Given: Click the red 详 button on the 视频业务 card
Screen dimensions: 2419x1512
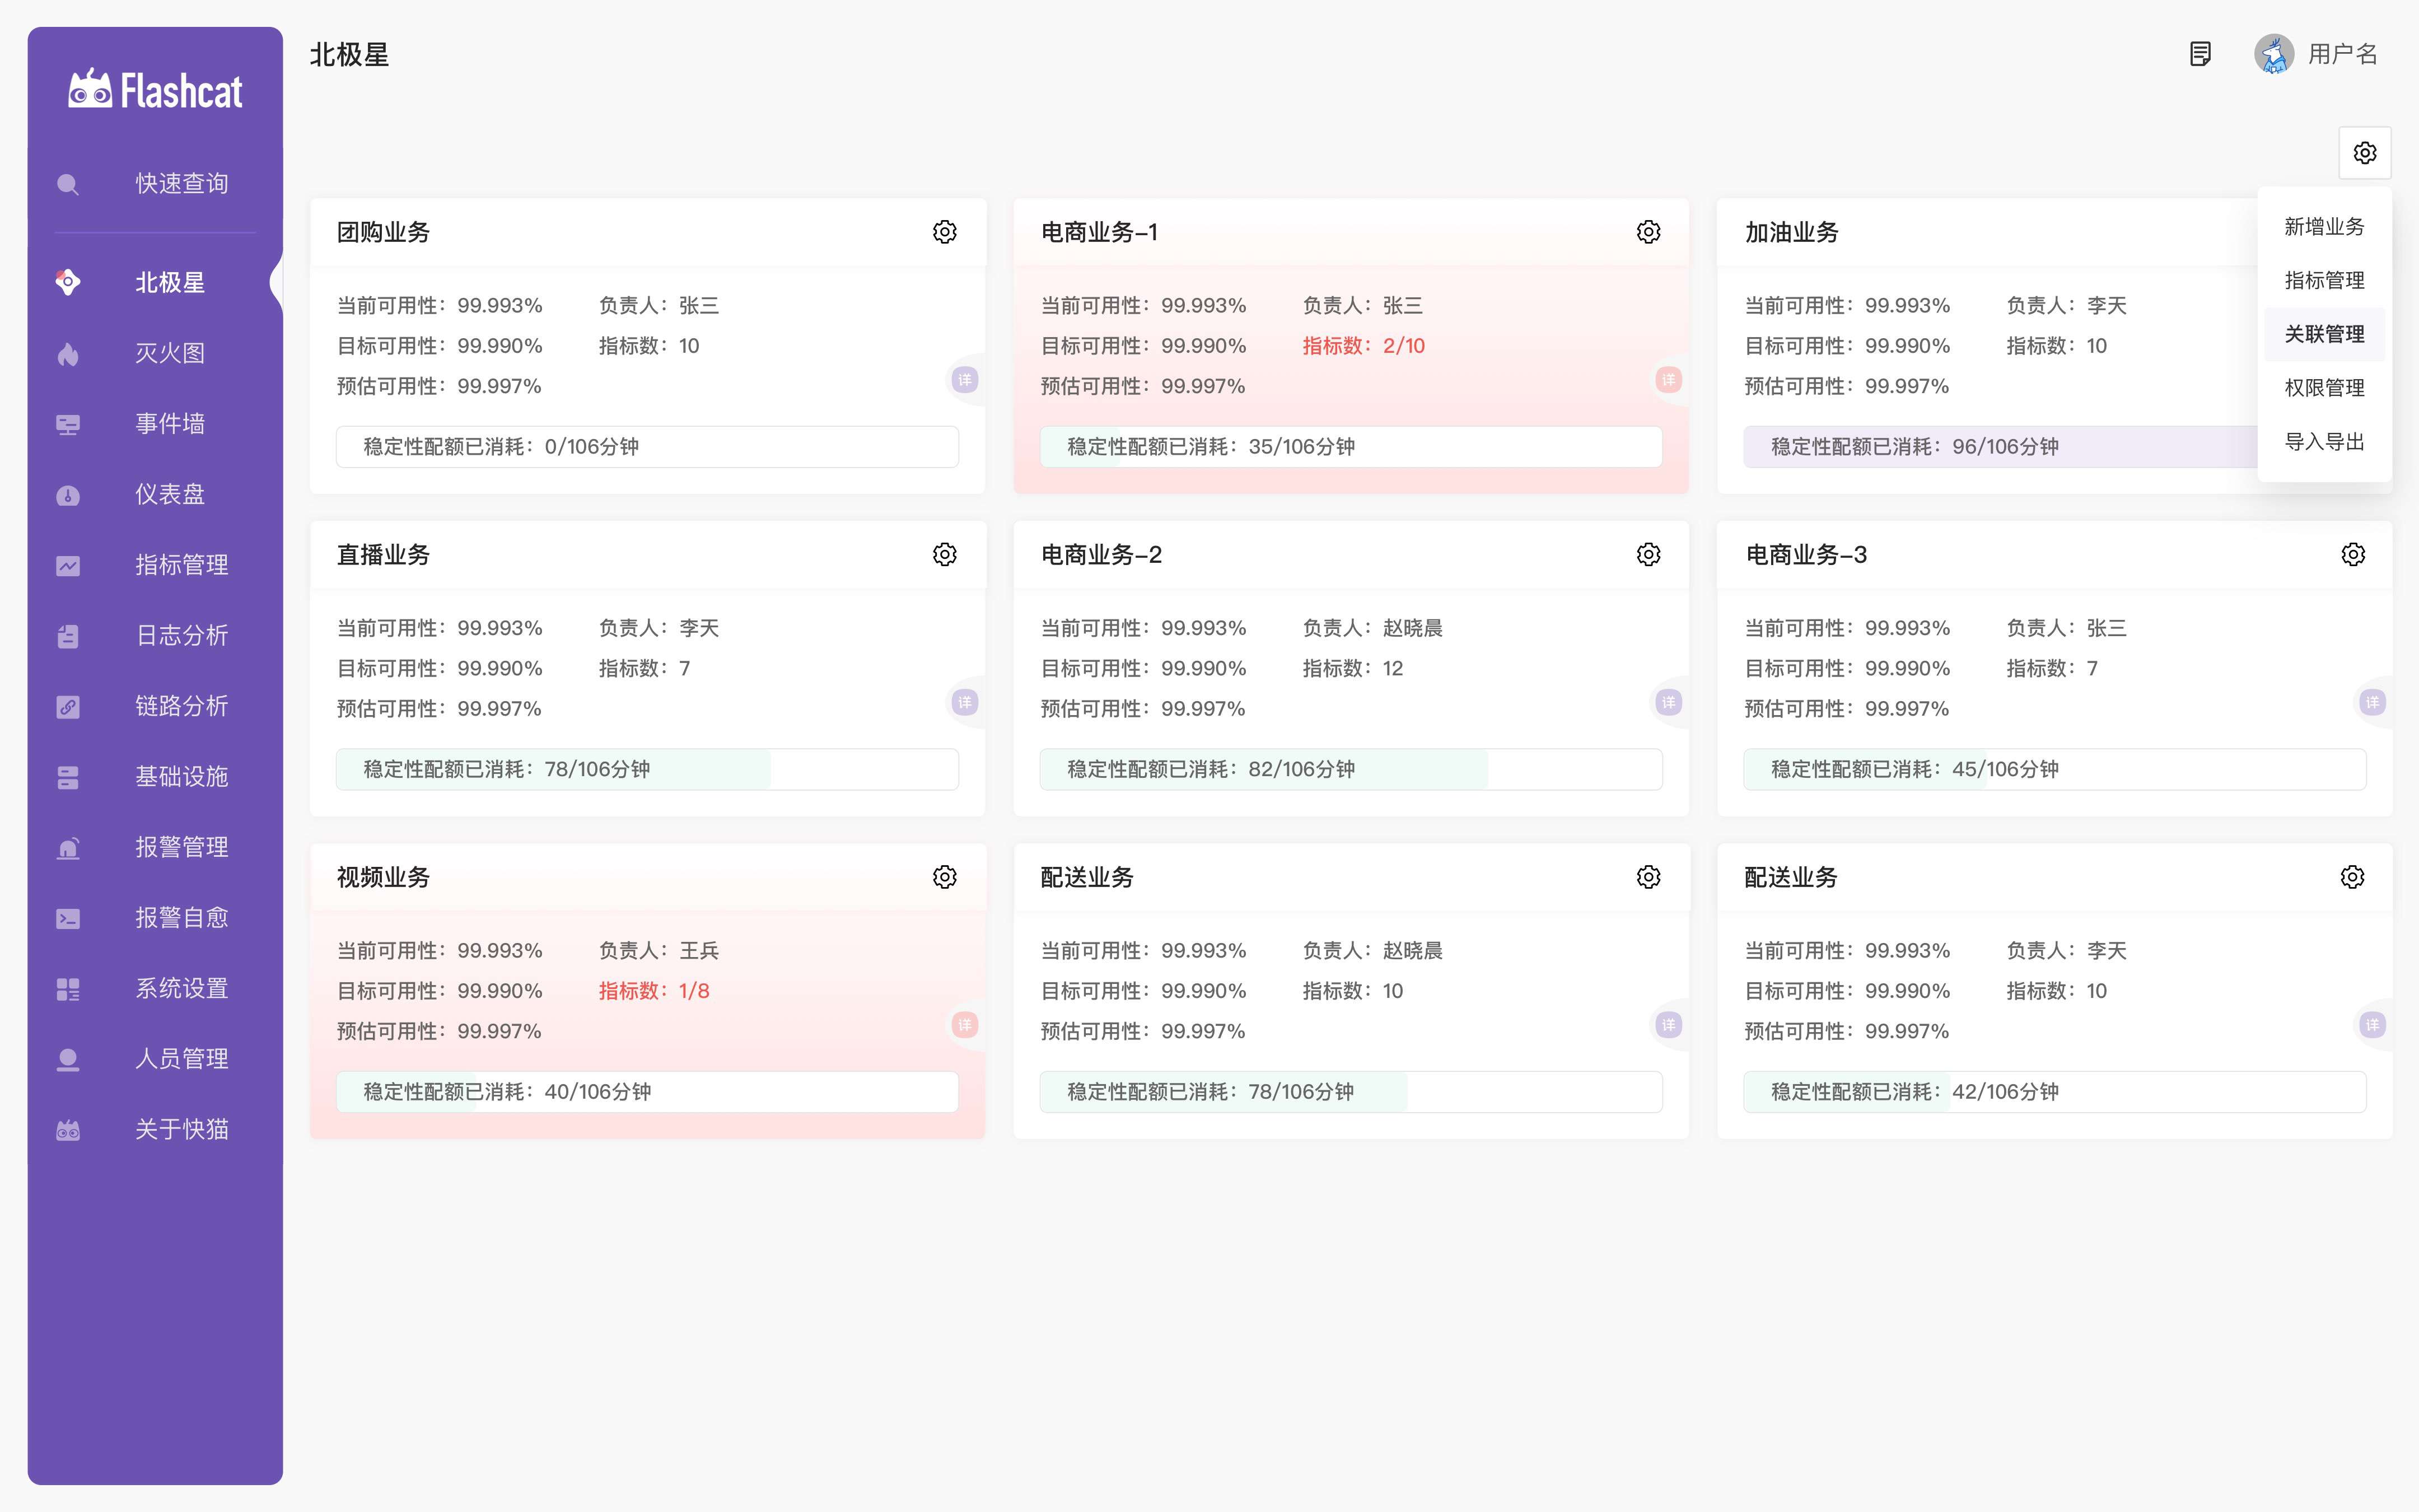Looking at the screenshot, I should (965, 1025).
